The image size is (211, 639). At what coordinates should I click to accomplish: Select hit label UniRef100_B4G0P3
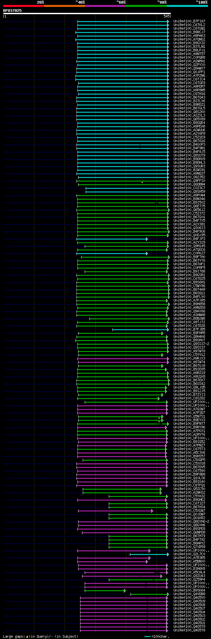[189, 144]
